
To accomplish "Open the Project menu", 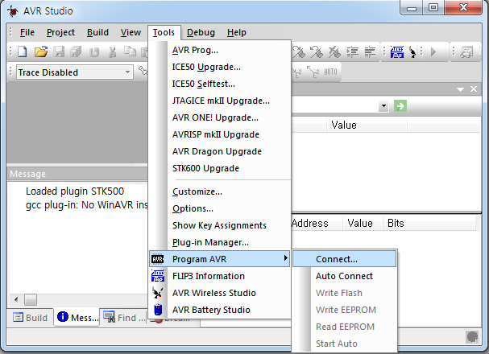I will [x=60, y=32].
